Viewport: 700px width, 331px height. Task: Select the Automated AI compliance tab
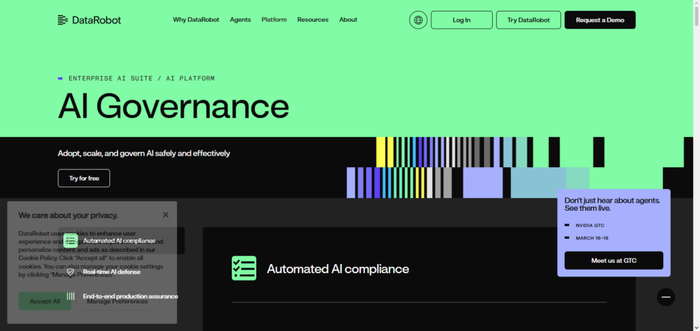pyautogui.click(x=121, y=240)
